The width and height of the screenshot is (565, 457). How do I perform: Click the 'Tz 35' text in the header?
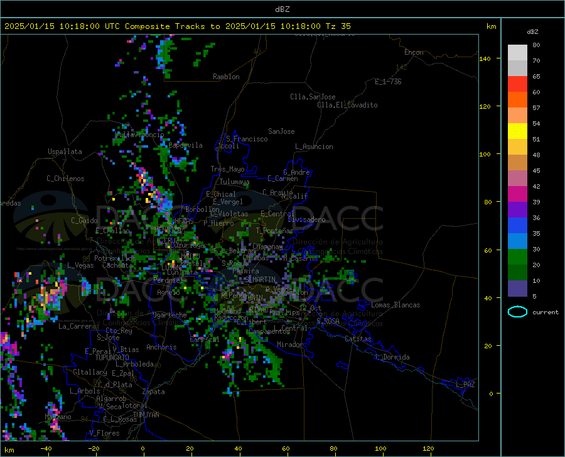(338, 26)
